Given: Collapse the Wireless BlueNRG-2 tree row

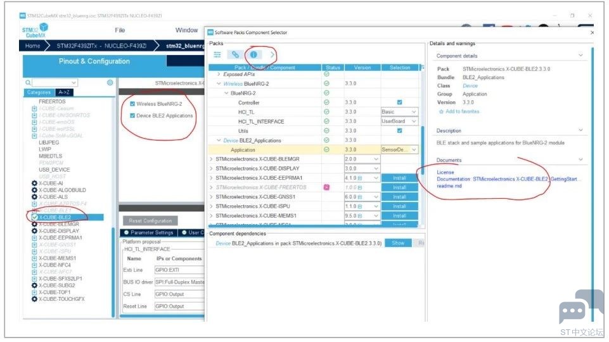Looking at the screenshot, I should (x=219, y=84).
